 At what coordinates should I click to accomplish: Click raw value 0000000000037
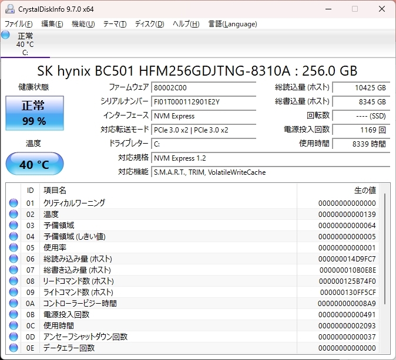pos(347,337)
